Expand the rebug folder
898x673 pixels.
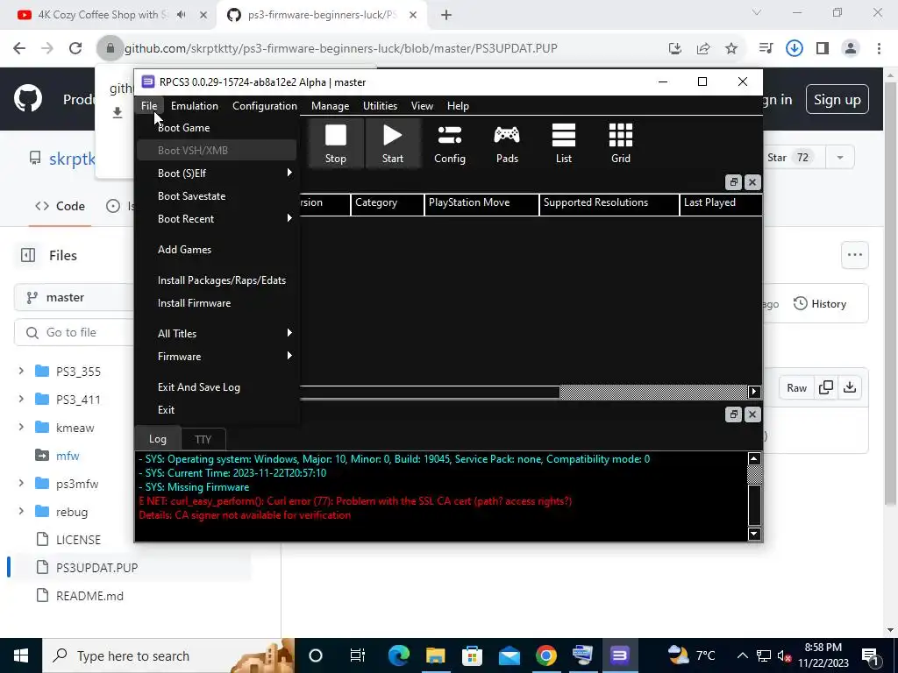click(x=21, y=511)
